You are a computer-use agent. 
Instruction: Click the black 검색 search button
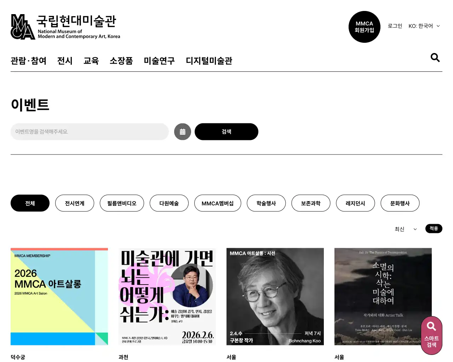pyautogui.click(x=226, y=132)
